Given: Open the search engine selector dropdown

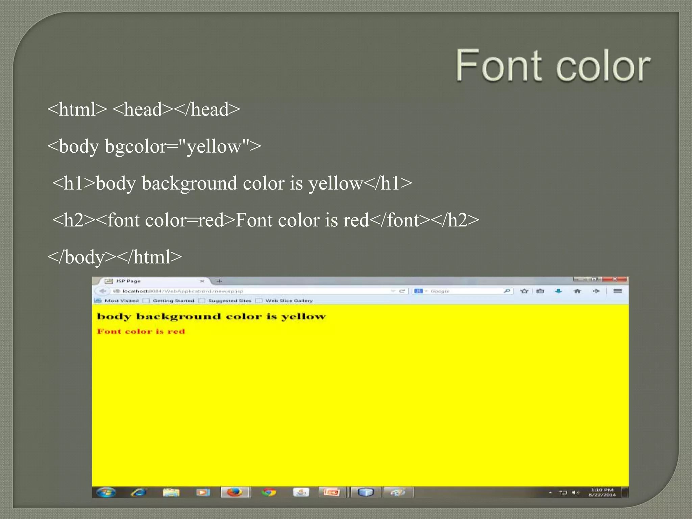Looking at the screenshot, I should point(421,291).
